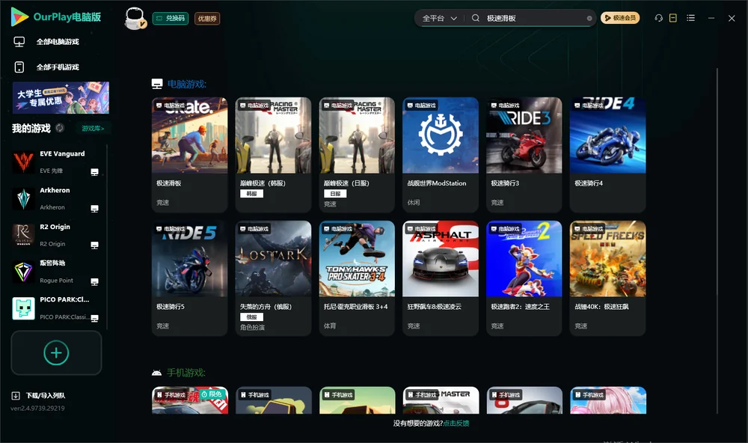This screenshot has width=748, height=443.
Task: Select 全部手机游戏 in the sidebar
Action: coord(58,67)
